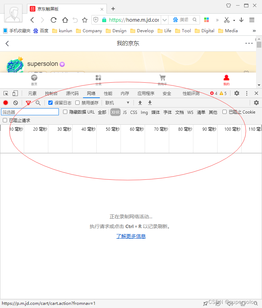This screenshot has height=308, width=262.
Task: Open the 联机 throttling dropdown
Action: (x=117, y=103)
